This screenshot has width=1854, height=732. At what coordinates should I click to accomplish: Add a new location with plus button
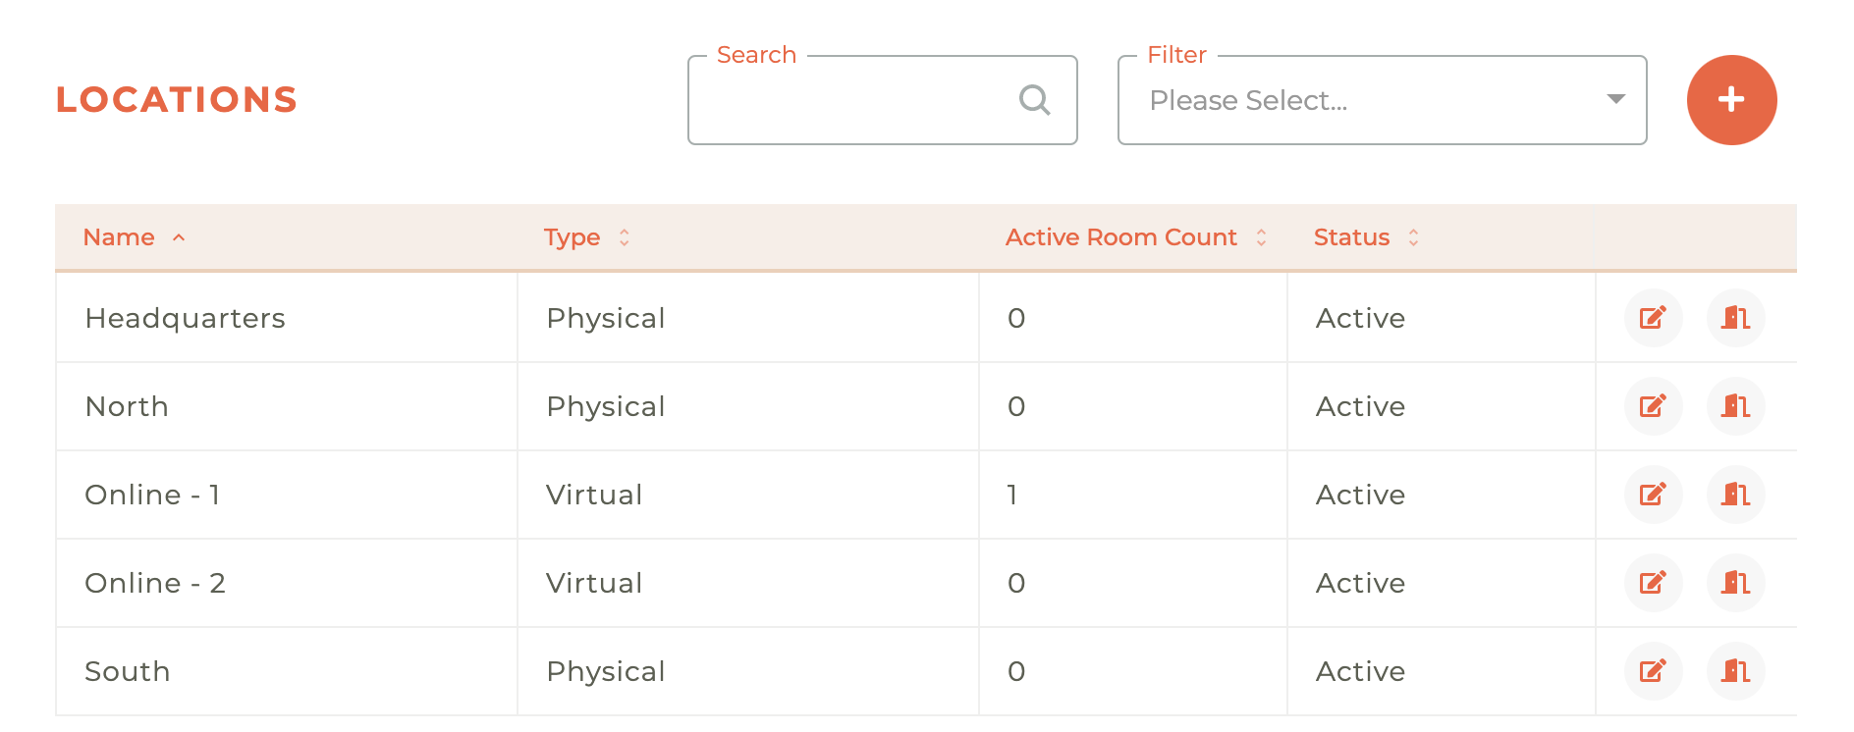point(1731,100)
